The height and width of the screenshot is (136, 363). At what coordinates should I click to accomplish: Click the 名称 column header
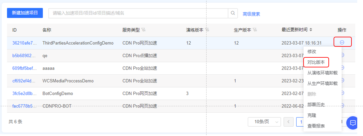pyautogui.click(x=47, y=30)
